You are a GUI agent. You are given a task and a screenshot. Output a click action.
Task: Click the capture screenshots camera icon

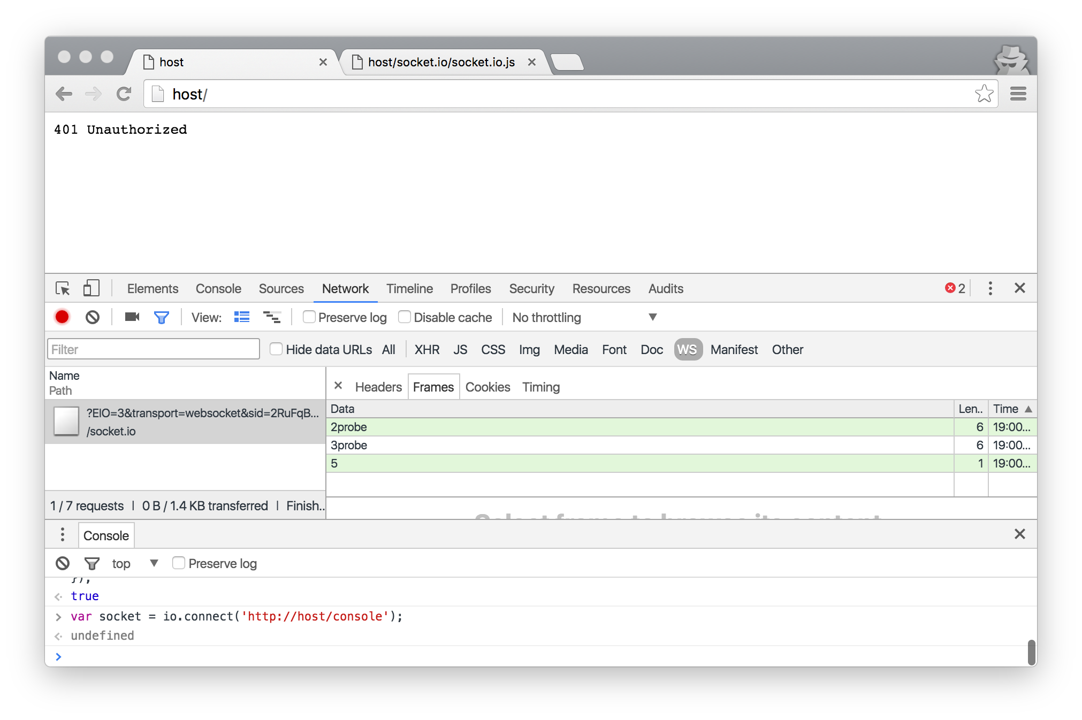click(132, 317)
